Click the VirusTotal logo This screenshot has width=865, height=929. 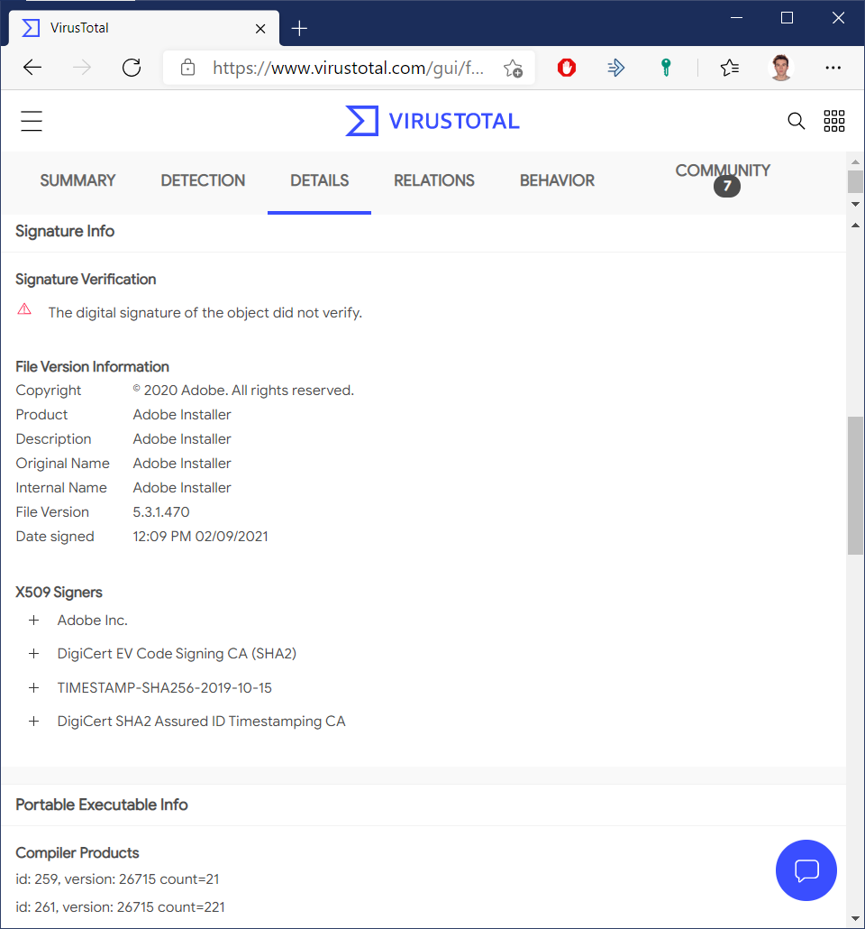pyautogui.click(x=432, y=121)
